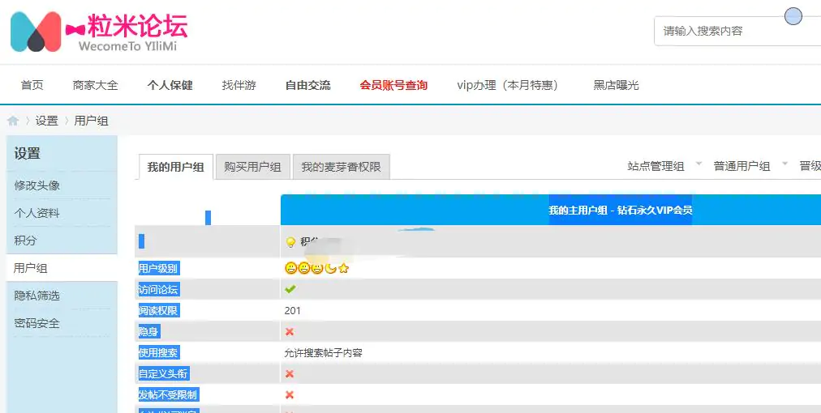821x413 pixels.
Task: Click the 201 reading permission value
Action: pos(292,310)
